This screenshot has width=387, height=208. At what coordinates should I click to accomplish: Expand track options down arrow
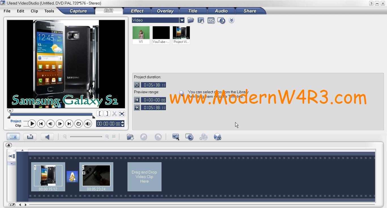point(12,164)
